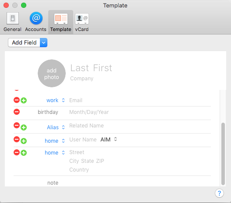Change the home label for Street address
Image resolution: width=231 pixels, height=203 pixels.
55,153
